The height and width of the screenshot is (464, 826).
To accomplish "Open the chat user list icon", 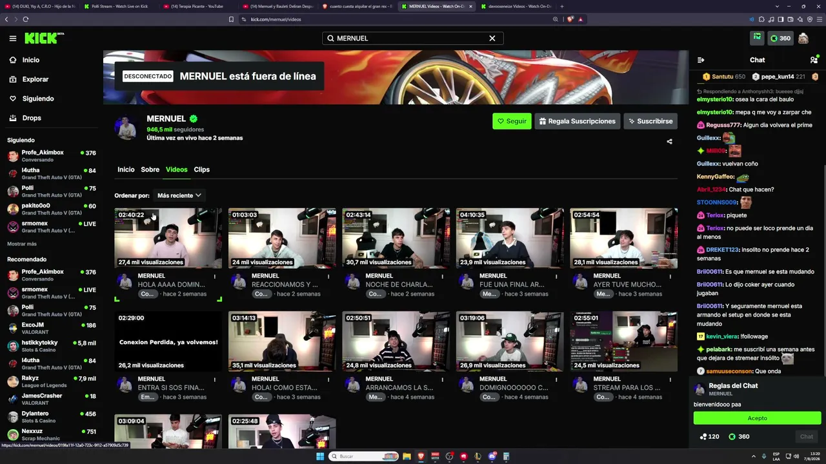I will pos(814,60).
